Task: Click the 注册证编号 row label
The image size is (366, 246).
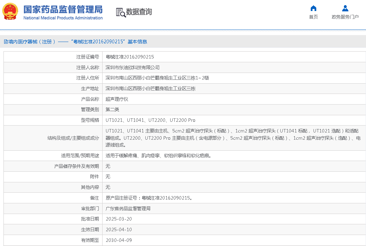Action: pos(88,57)
